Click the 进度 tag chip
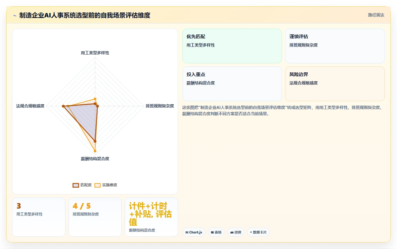The image size is (397, 249). (x=236, y=232)
